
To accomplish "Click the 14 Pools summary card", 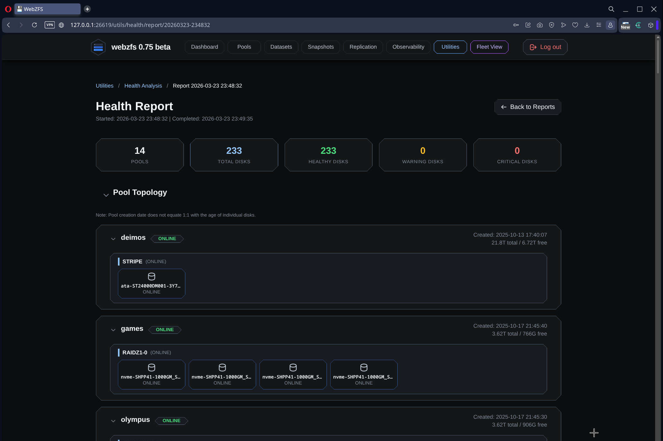I will coord(140,155).
